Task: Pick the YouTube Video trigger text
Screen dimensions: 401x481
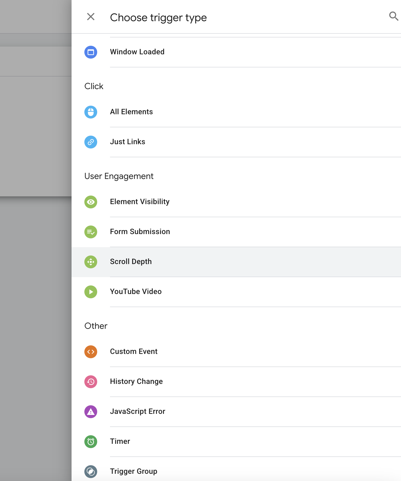Action: click(136, 292)
